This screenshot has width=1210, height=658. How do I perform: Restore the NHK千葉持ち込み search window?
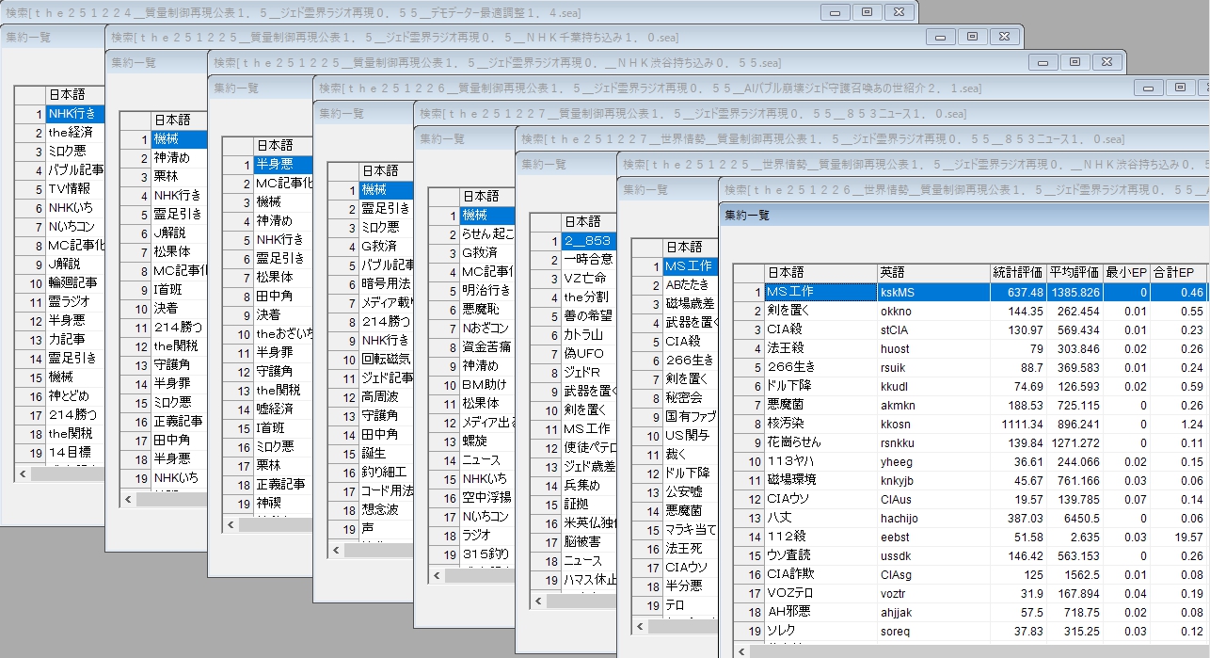click(972, 37)
